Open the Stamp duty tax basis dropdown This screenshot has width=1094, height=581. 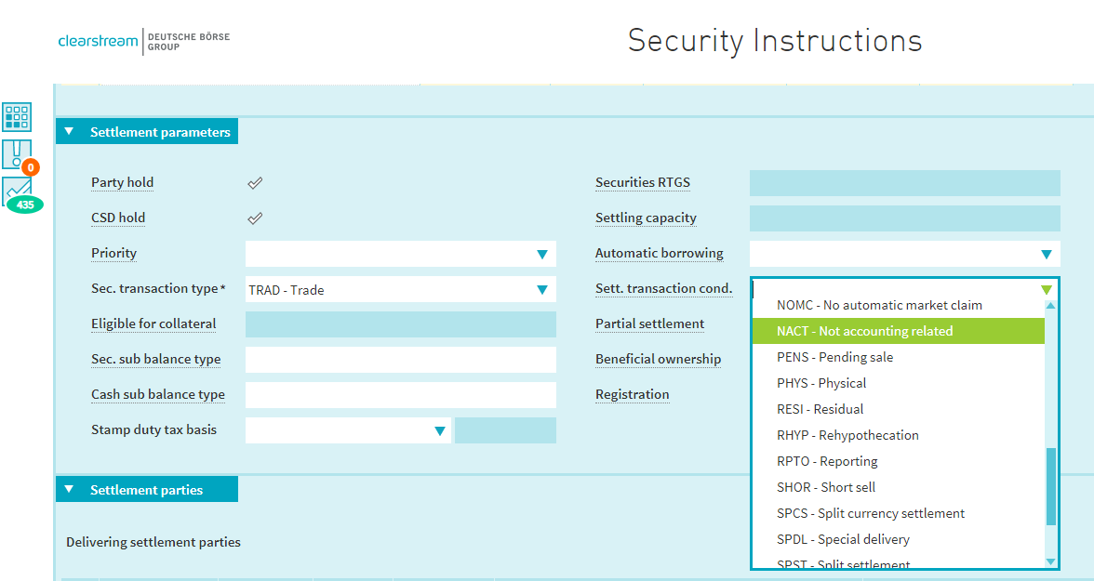[348, 430]
